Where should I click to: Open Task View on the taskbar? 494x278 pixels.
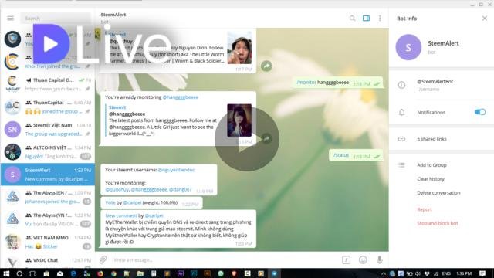pos(32,273)
